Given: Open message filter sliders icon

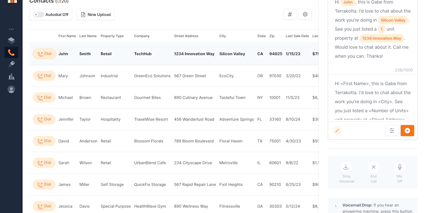Looking at the screenshot, I should point(391,131).
